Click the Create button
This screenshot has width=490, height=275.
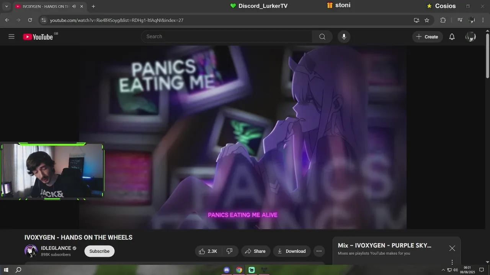pyautogui.click(x=427, y=37)
